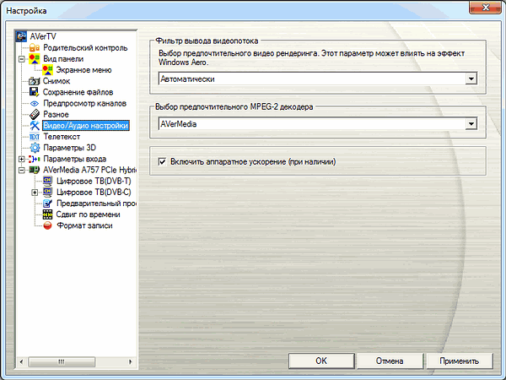The width and height of the screenshot is (506, 380).
Task: Click the padlock icon for Родительский контроль
Action: click(x=35, y=48)
